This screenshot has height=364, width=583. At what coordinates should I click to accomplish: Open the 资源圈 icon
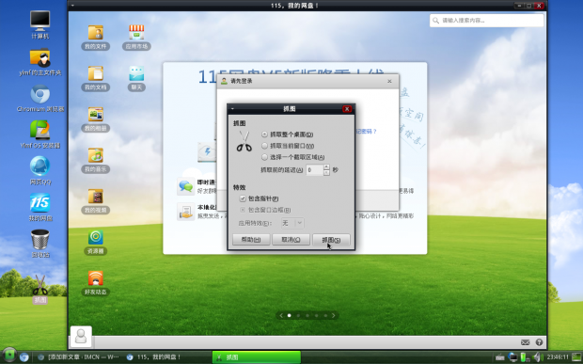pos(96,242)
